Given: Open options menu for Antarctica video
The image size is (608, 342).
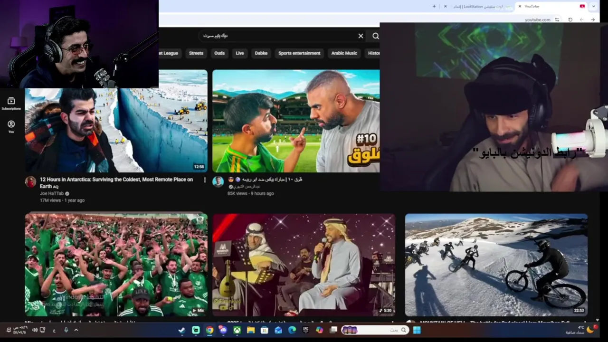Looking at the screenshot, I should (205, 180).
